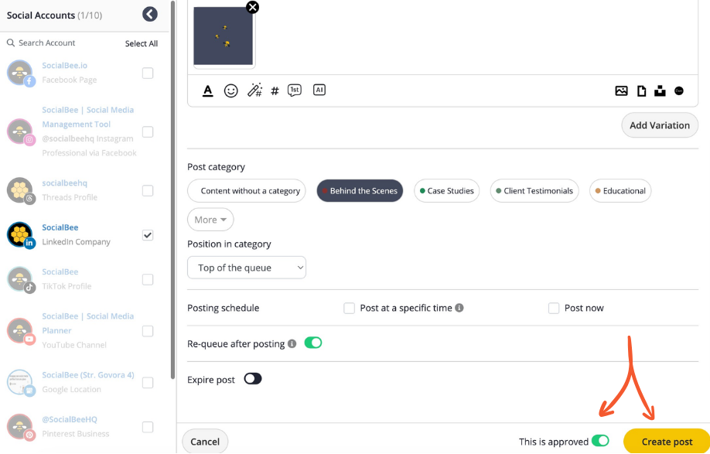Open the Position in category dropdown
710x454 pixels.
tap(247, 268)
